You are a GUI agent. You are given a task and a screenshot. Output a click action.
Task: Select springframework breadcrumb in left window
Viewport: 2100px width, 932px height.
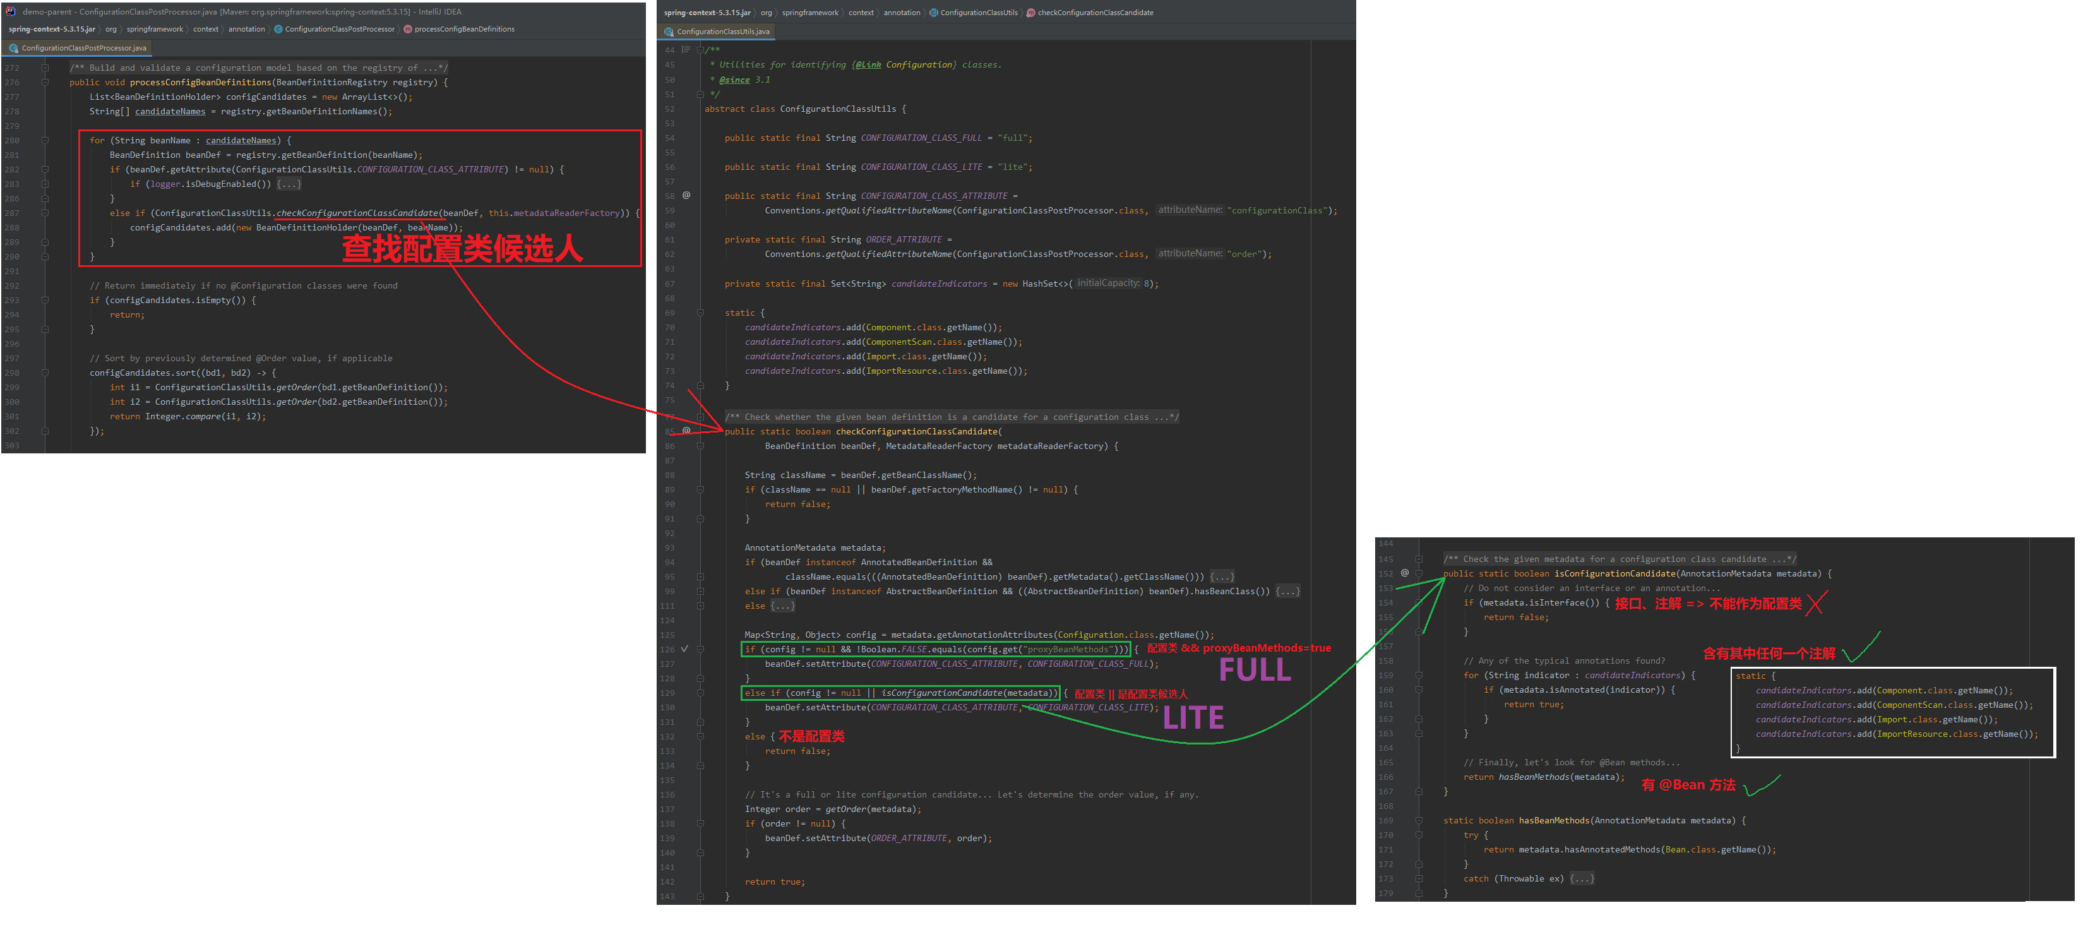(155, 29)
